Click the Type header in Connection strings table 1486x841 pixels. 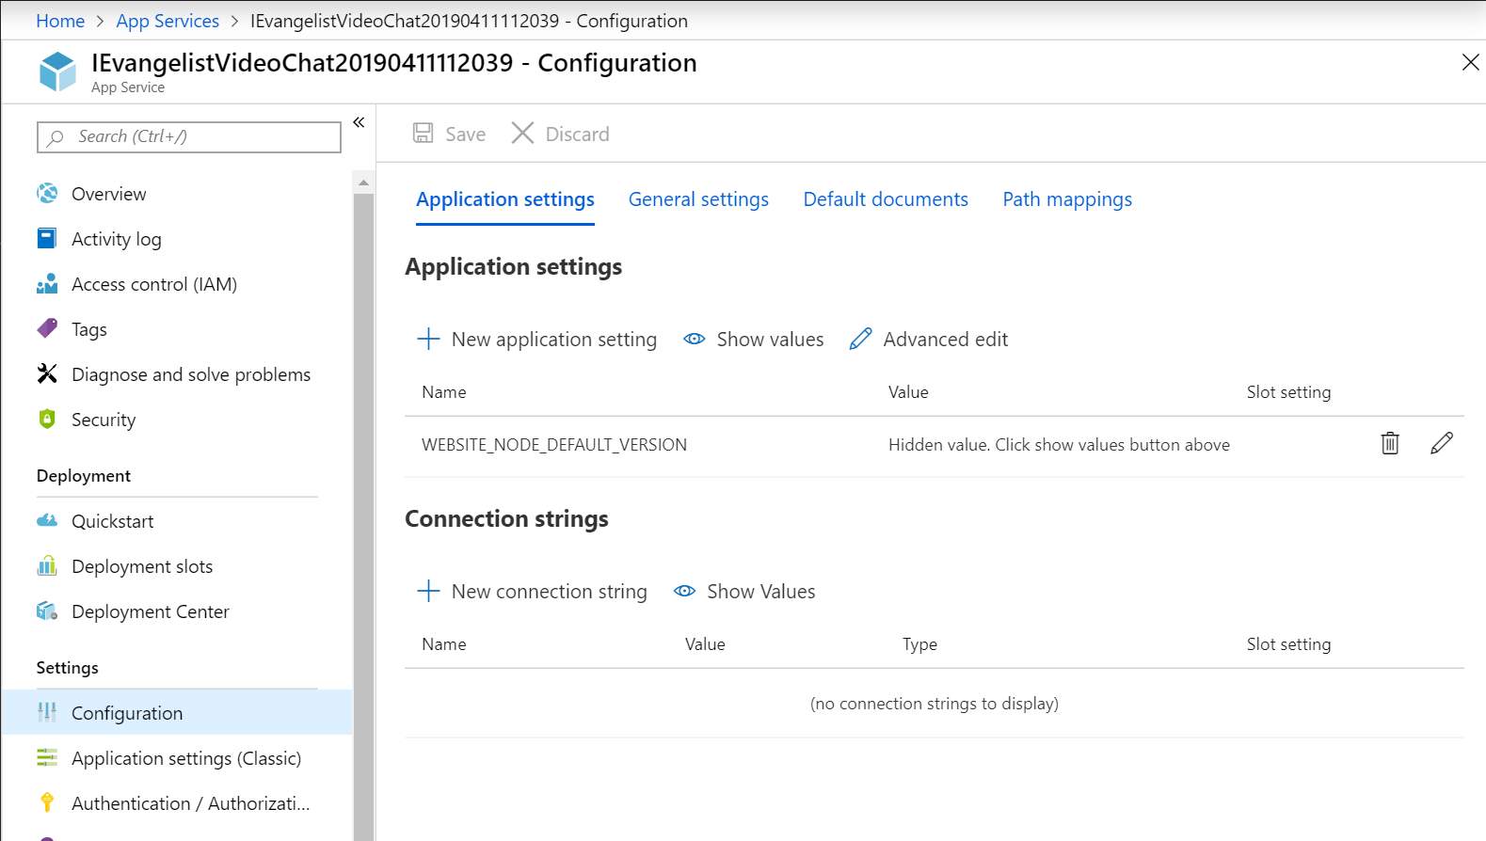[x=919, y=643]
